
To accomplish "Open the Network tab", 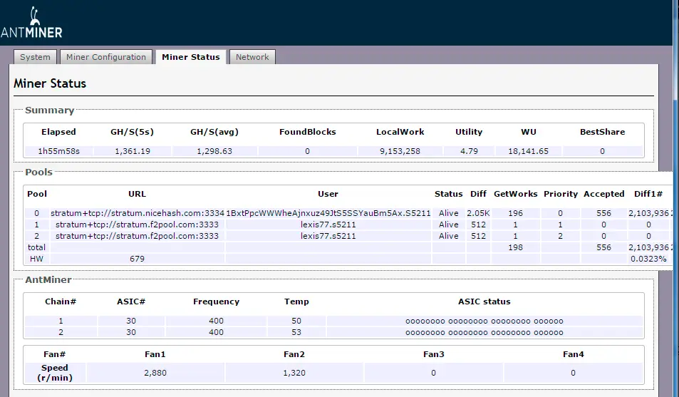I will (252, 57).
